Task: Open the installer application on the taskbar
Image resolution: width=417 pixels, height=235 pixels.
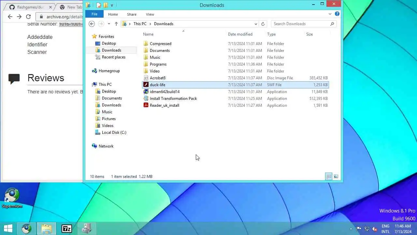Action: point(87,229)
